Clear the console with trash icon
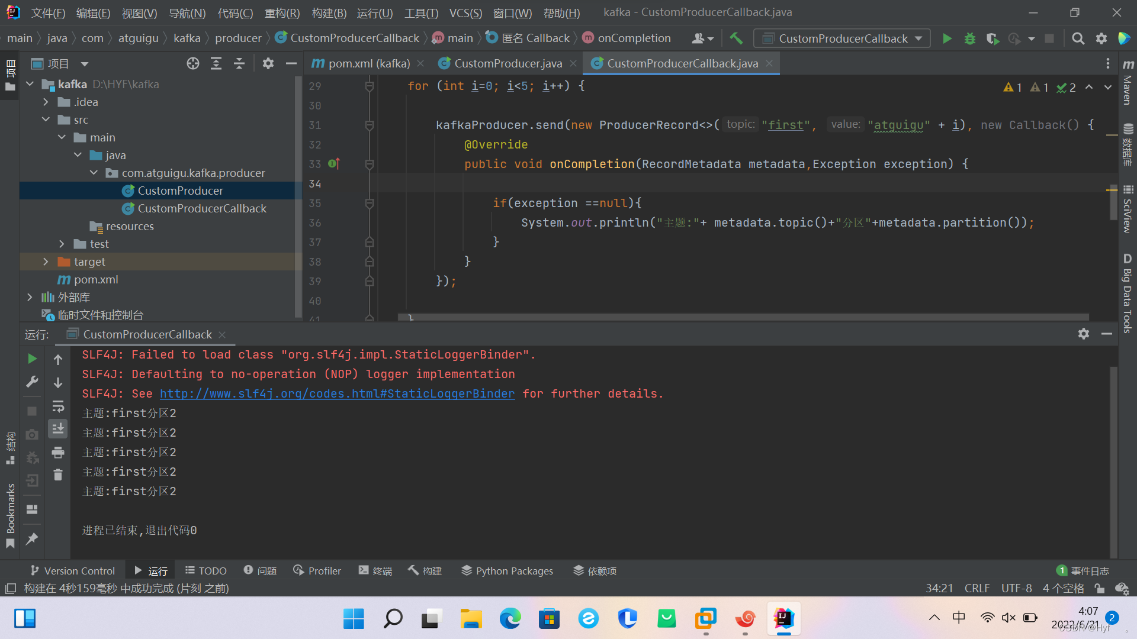The height and width of the screenshot is (639, 1137). coord(58,475)
